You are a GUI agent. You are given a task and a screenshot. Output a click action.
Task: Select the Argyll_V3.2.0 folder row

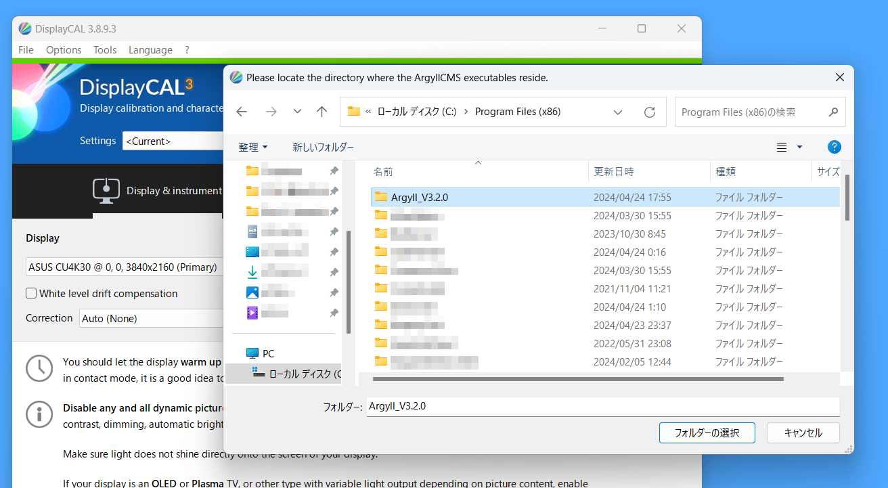[x=605, y=198]
